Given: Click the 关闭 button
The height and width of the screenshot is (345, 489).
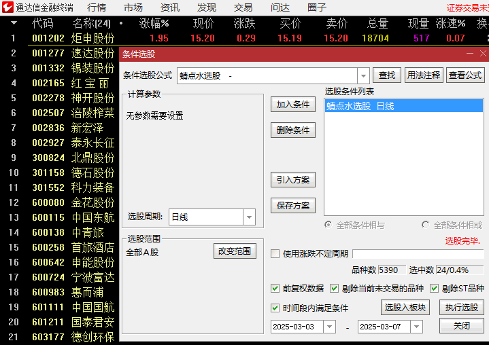Looking at the screenshot, I should 462,326.
